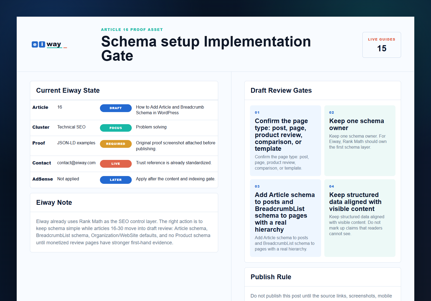The width and height of the screenshot is (431, 301).
Task: Open the Live Guides 15 counter box
Action: tap(381, 45)
